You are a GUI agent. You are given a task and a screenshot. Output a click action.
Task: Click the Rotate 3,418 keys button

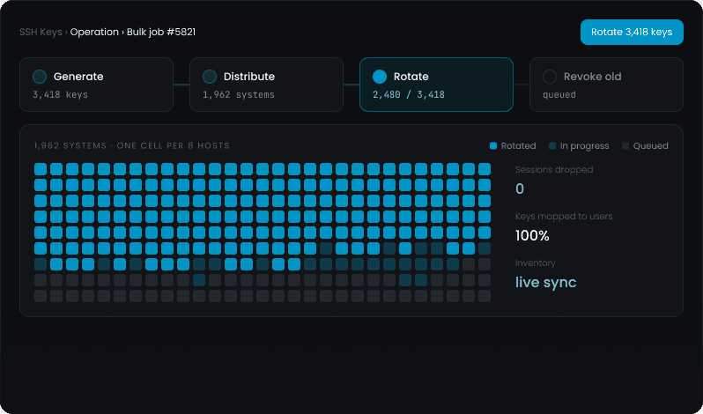pyautogui.click(x=632, y=33)
